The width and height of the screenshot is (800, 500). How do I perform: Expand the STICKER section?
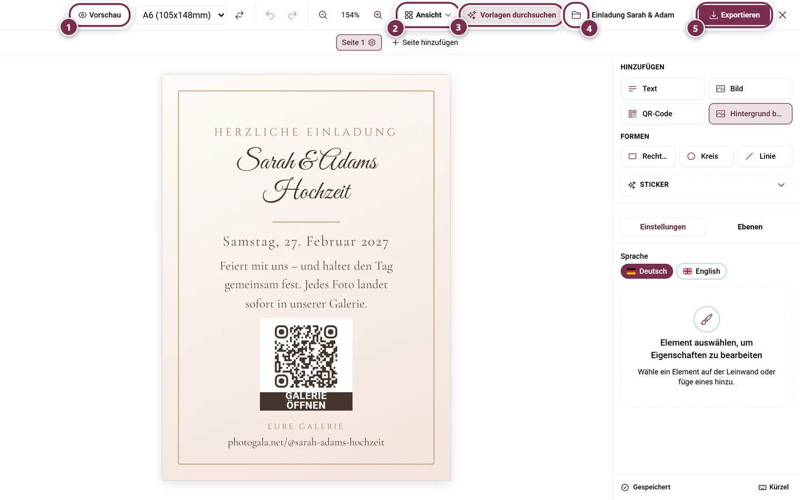[x=706, y=185]
